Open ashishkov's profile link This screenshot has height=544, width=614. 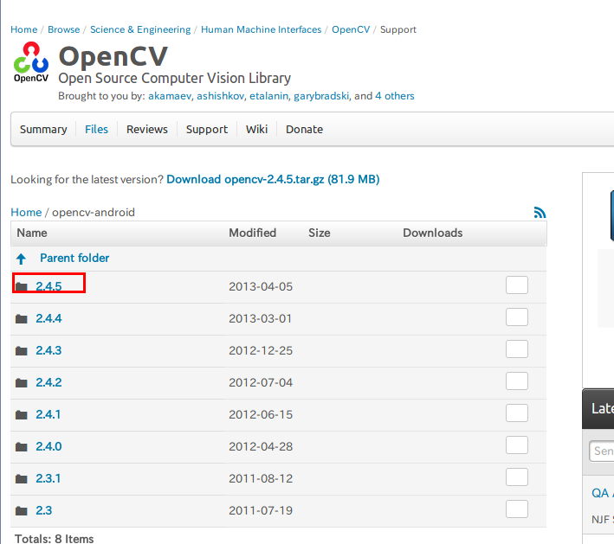221,96
